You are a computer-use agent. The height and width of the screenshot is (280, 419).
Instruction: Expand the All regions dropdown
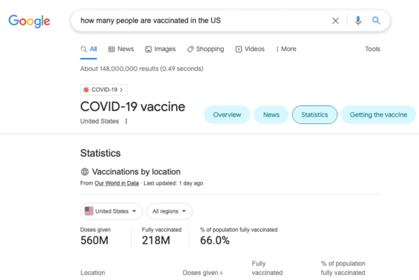click(x=169, y=211)
